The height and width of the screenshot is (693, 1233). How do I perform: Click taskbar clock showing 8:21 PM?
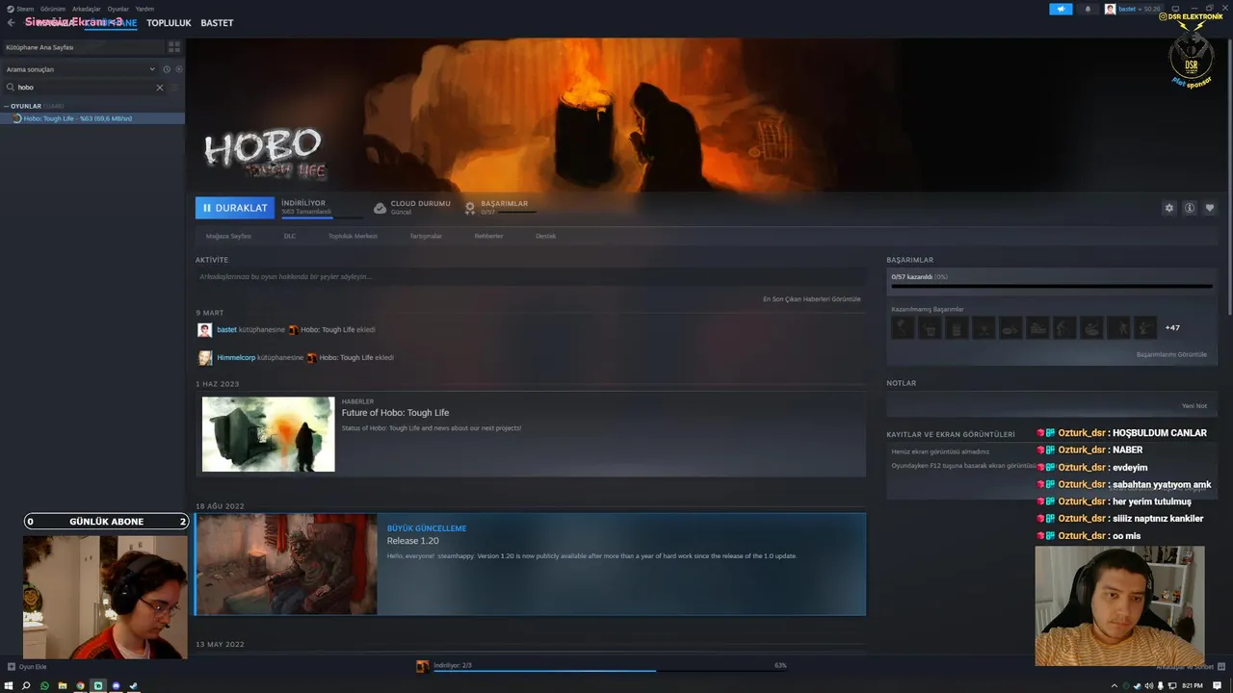click(x=1192, y=685)
